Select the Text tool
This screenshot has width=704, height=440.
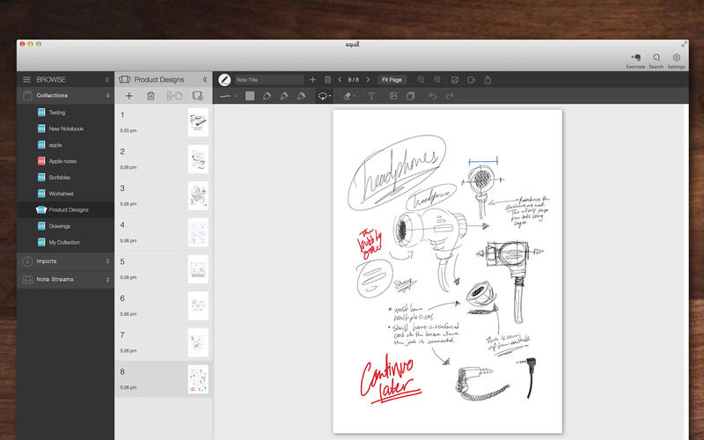(371, 96)
